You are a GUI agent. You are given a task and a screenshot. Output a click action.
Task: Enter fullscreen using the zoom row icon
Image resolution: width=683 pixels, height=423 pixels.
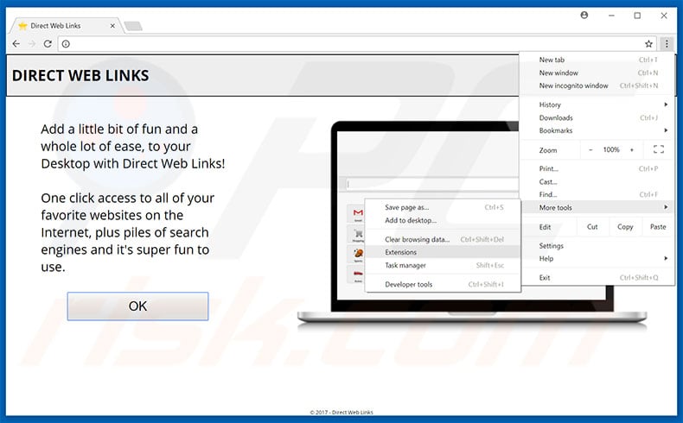(659, 149)
